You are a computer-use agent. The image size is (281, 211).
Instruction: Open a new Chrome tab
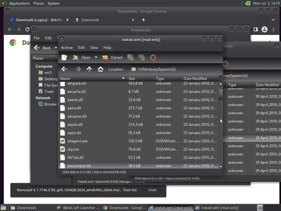pyautogui.click(x=144, y=20)
